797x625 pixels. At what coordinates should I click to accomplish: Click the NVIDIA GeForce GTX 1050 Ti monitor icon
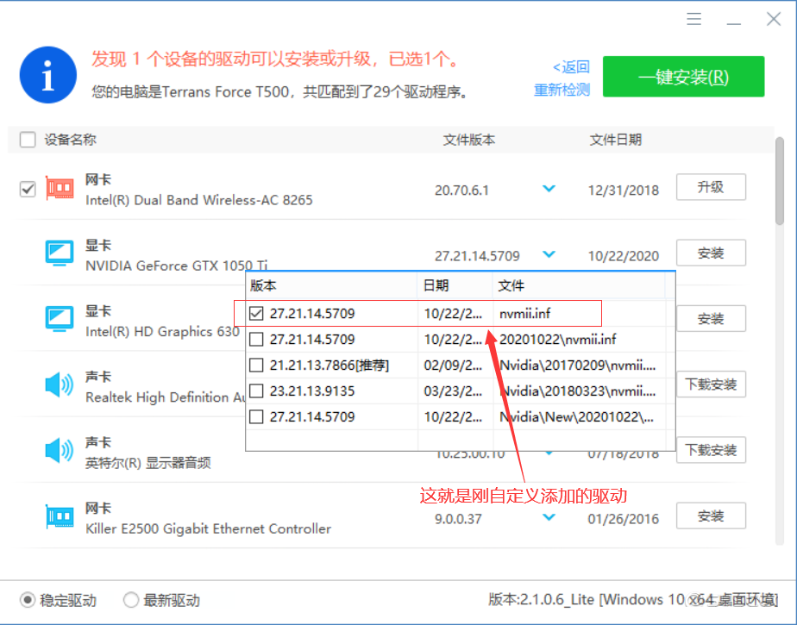[60, 253]
